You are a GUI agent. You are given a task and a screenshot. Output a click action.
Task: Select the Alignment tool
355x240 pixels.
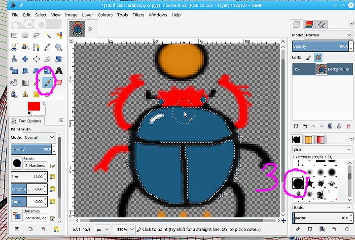(36, 59)
